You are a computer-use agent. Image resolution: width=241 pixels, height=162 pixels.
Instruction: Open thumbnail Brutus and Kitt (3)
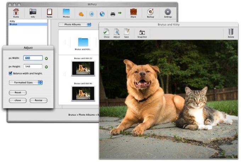(x=83, y=68)
